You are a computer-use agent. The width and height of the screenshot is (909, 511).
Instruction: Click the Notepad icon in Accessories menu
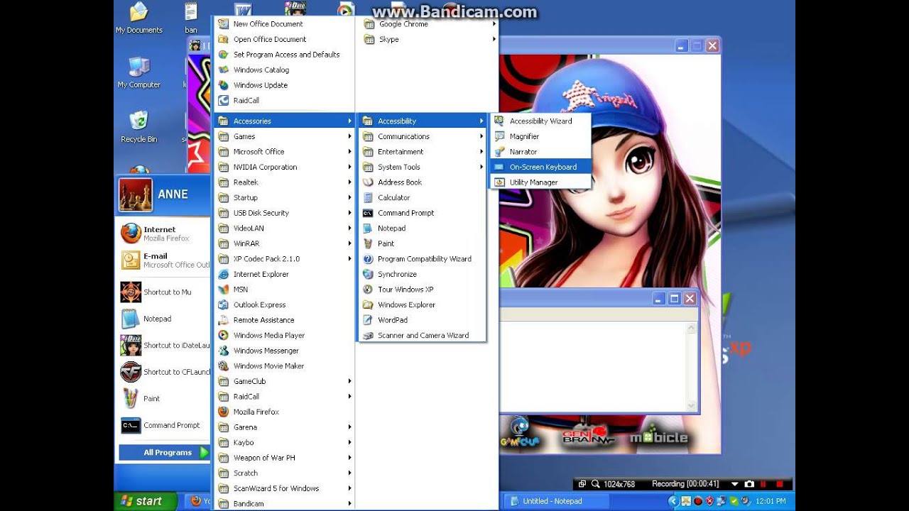click(368, 229)
